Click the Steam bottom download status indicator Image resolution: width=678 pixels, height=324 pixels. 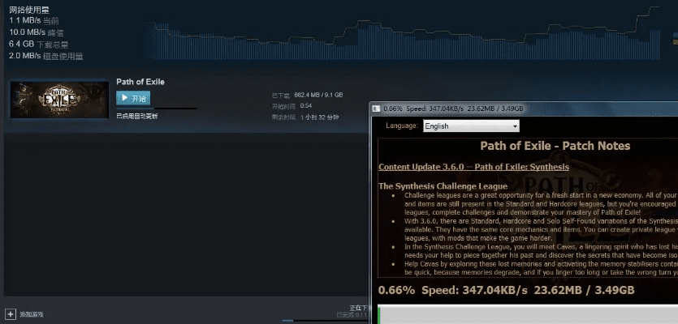(x=357, y=310)
